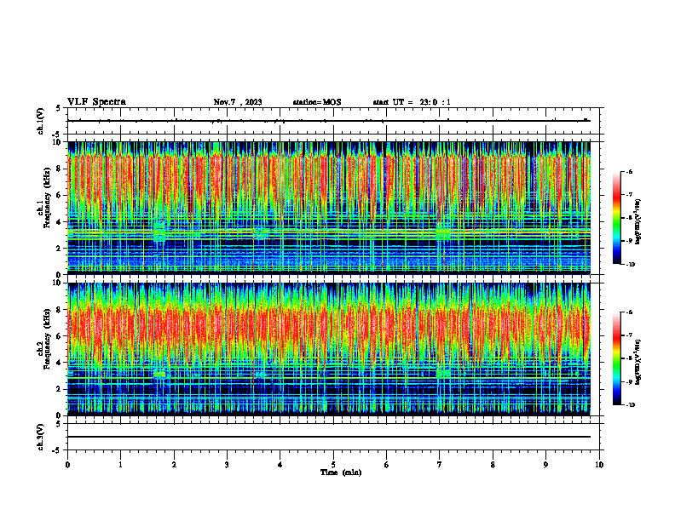
Task: Click the "-10" label on ch.1 colorbar
Action: pyautogui.click(x=631, y=265)
